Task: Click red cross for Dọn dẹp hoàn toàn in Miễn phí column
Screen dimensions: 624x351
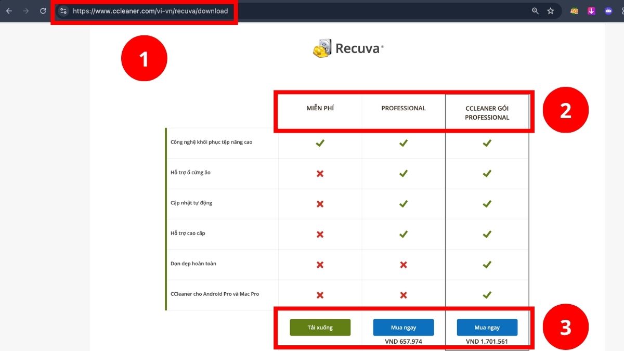Action: pos(320,265)
